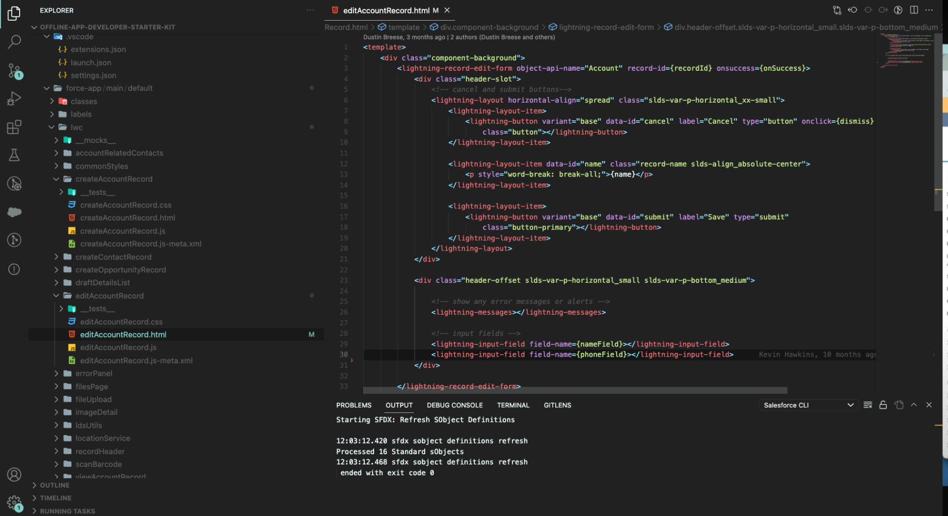Clear the Output panel
The width and height of the screenshot is (948, 516).
pos(868,405)
